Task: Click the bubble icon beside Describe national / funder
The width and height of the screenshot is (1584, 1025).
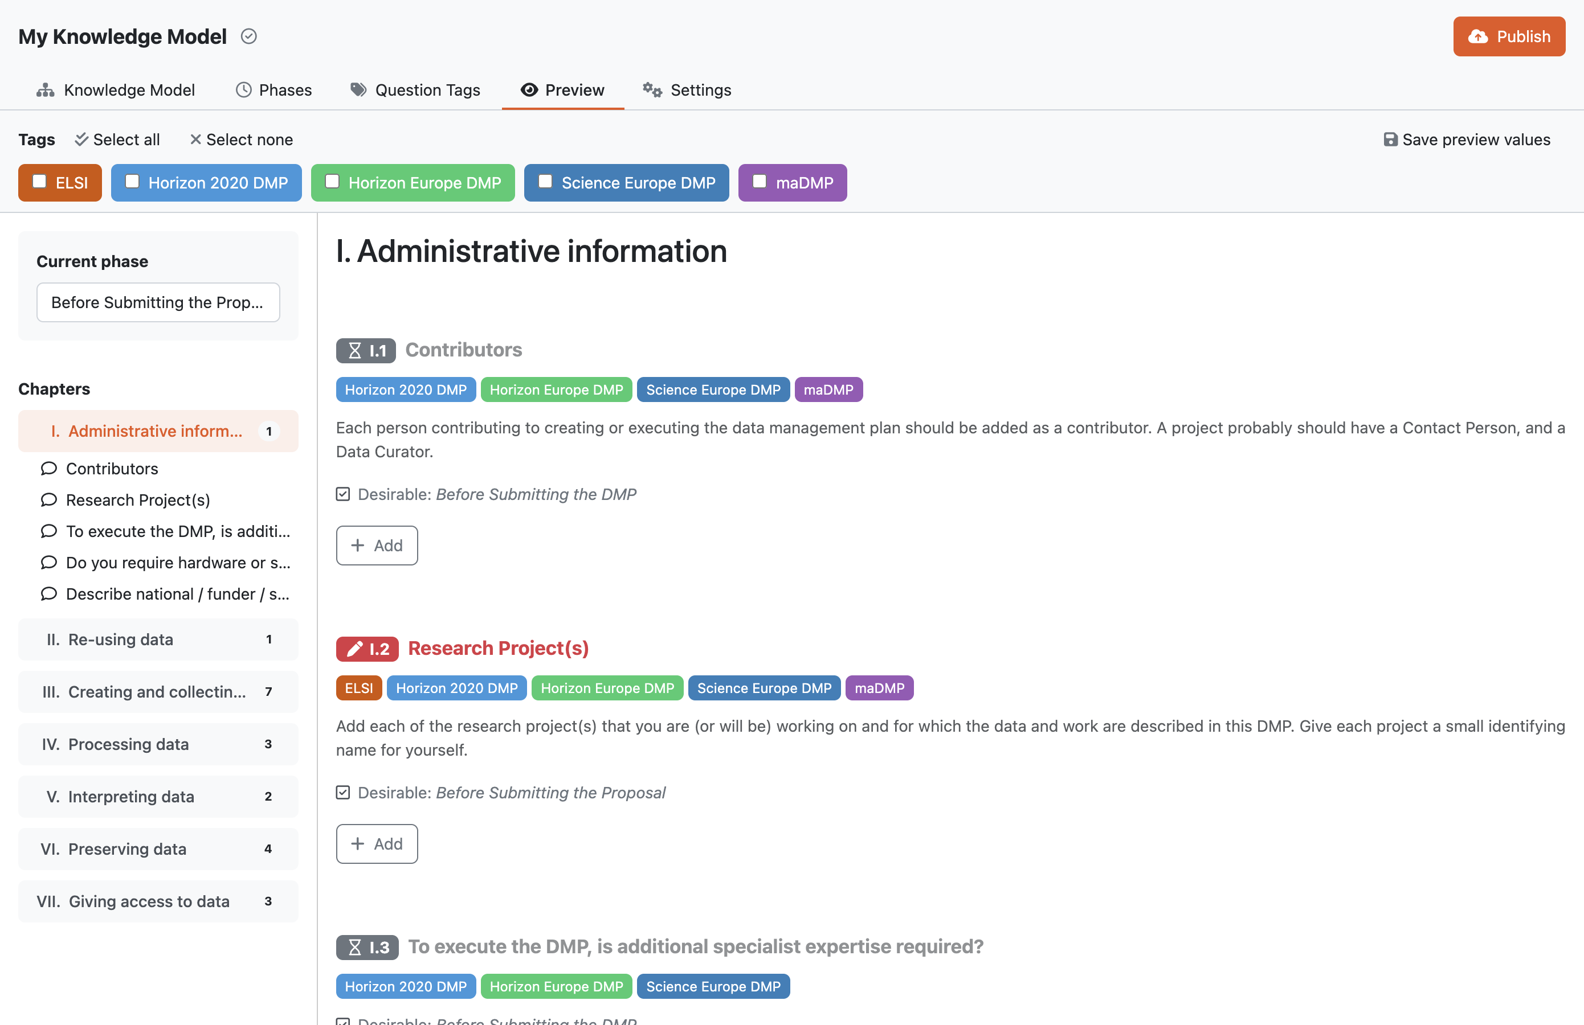Action: (x=48, y=594)
